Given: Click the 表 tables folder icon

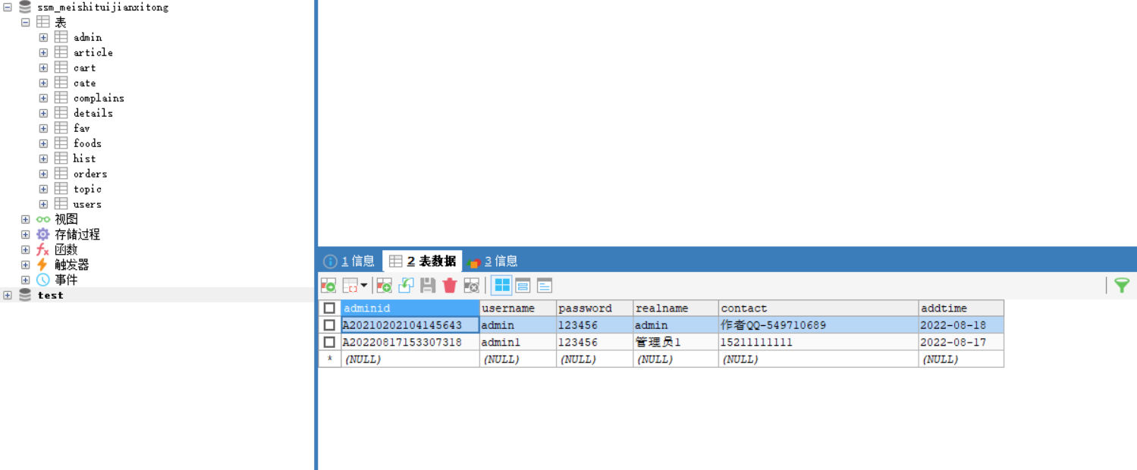Looking at the screenshot, I should point(43,22).
